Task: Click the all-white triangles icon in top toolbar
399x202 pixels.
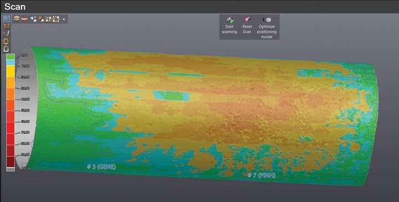Action: [x=33, y=19]
